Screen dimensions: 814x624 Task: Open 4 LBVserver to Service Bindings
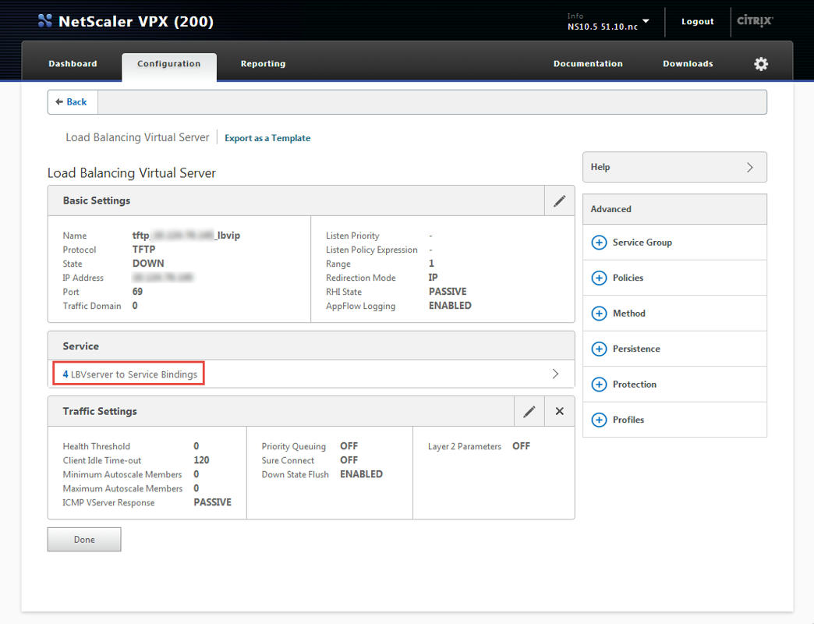[x=129, y=374]
